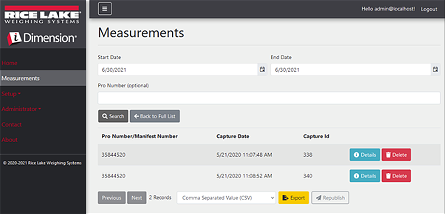Viewport: 445px width, 214px height.
Task: Click the Rice Lake Weighing Systems logo
Action: pos(42,15)
